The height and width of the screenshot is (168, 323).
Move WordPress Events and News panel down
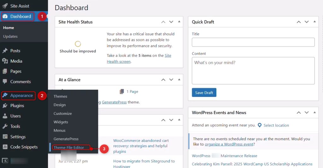point(307,113)
